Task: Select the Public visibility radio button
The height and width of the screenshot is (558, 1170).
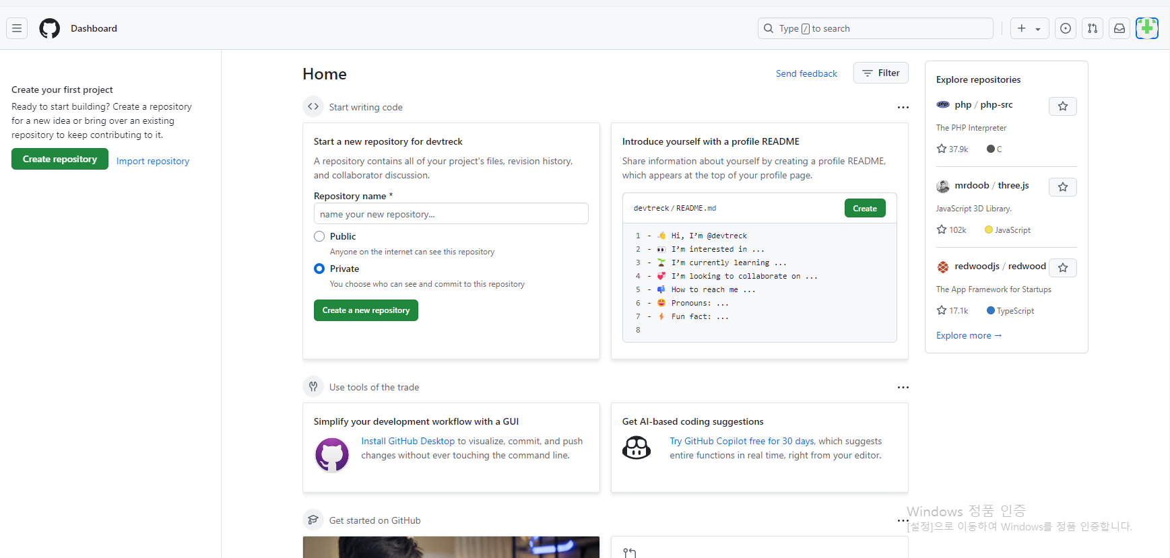Action: click(x=319, y=236)
